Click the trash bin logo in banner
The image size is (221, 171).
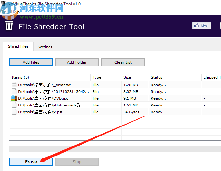[x=9, y=25]
